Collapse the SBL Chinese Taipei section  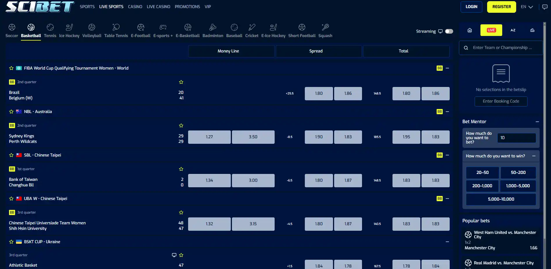pos(447,155)
